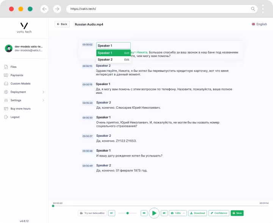Expand the Settings chevron

click(x=43, y=100)
